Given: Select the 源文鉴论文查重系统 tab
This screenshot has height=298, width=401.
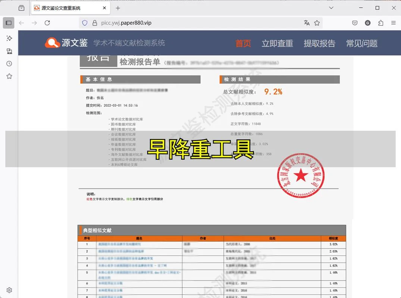Looking at the screenshot, I should coord(71,8).
